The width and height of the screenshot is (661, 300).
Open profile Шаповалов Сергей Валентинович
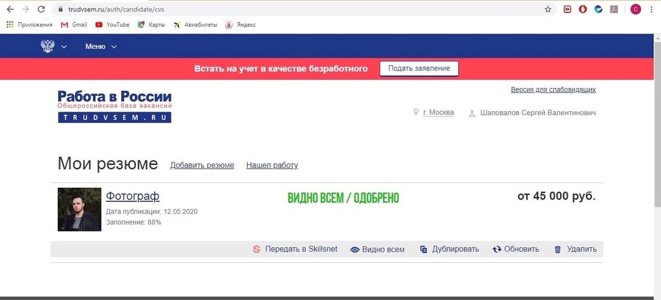click(538, 113)
